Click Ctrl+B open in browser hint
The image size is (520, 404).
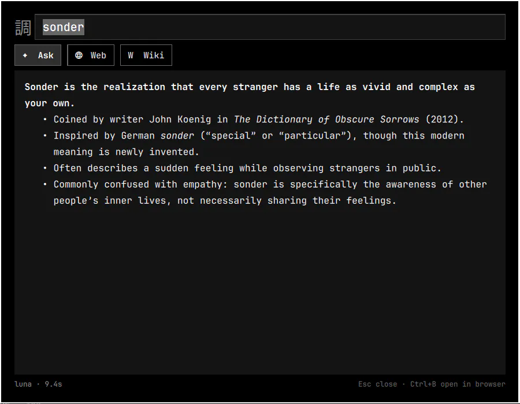point(458,384)
